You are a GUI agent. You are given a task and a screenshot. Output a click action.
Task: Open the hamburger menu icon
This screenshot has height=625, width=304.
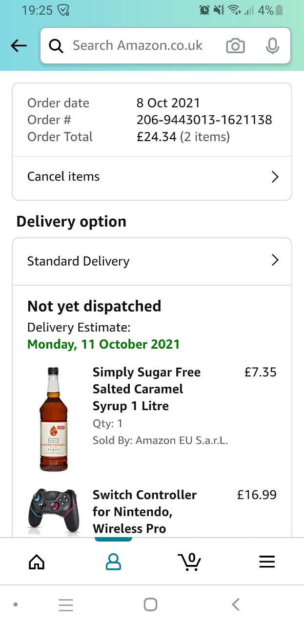pos(267,562)
